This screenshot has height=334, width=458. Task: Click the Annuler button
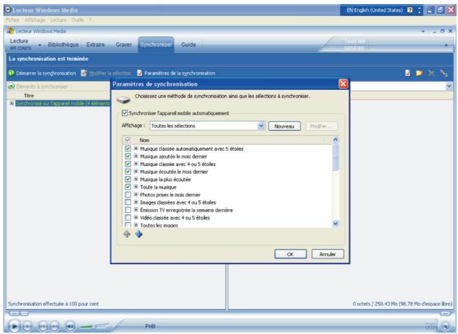point(328,254)
